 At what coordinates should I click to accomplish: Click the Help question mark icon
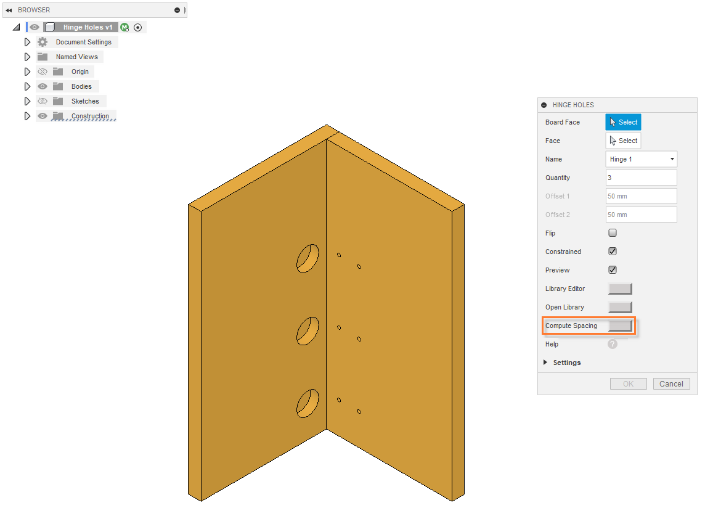tap(613, 344)
